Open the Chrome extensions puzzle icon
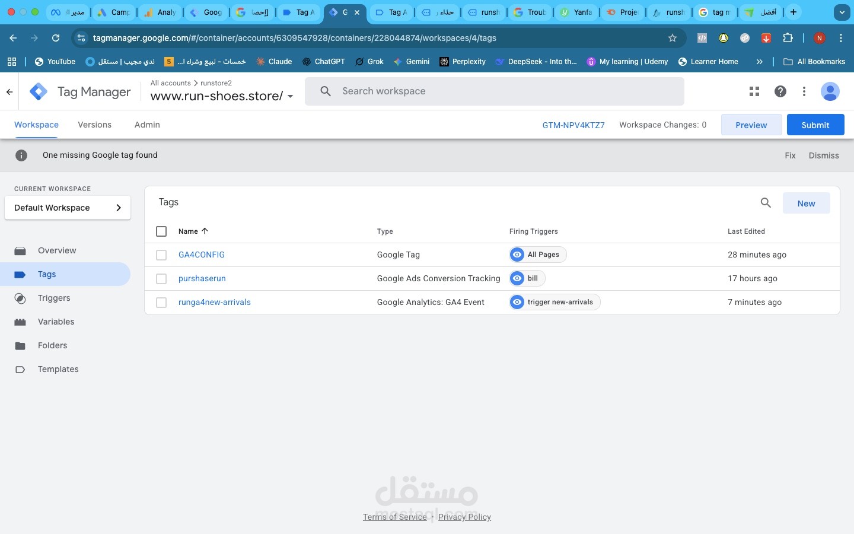The width and height of the screenshot is (854, 534). [x=788, y=38]
